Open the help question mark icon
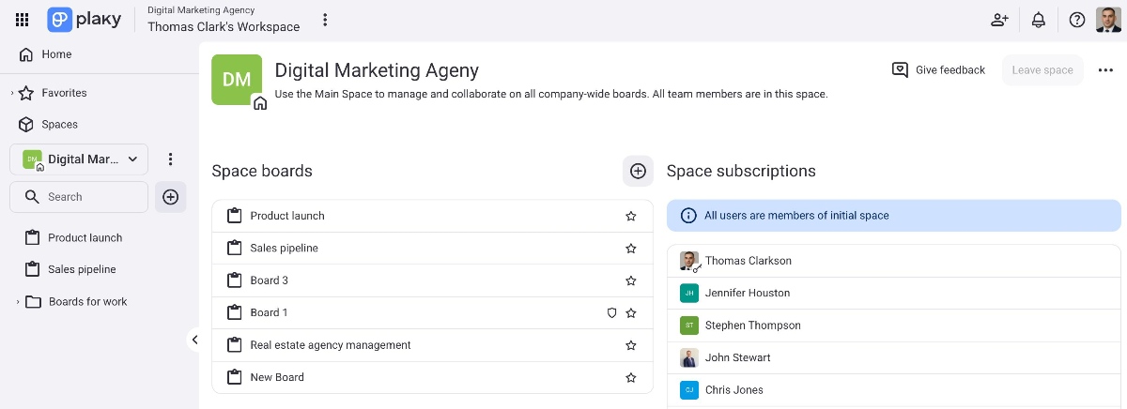Screen dimensions: 1127x409 [x=1077, y=20]
